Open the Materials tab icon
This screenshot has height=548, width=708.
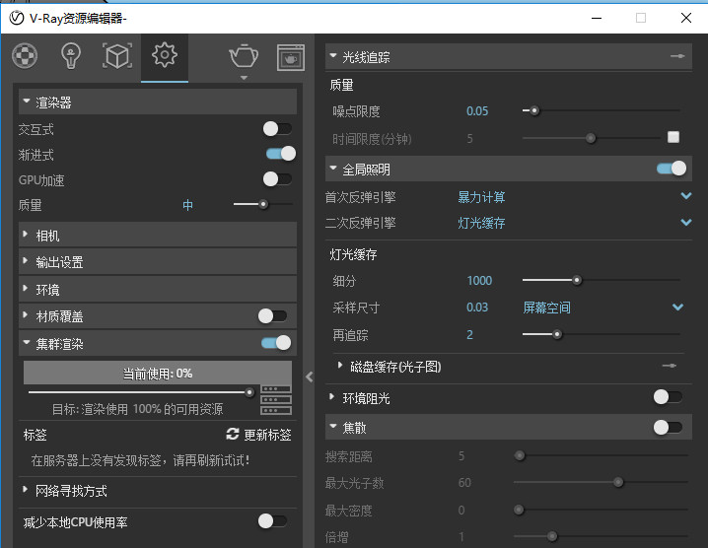pyautogui.click(x=24, y=56)
